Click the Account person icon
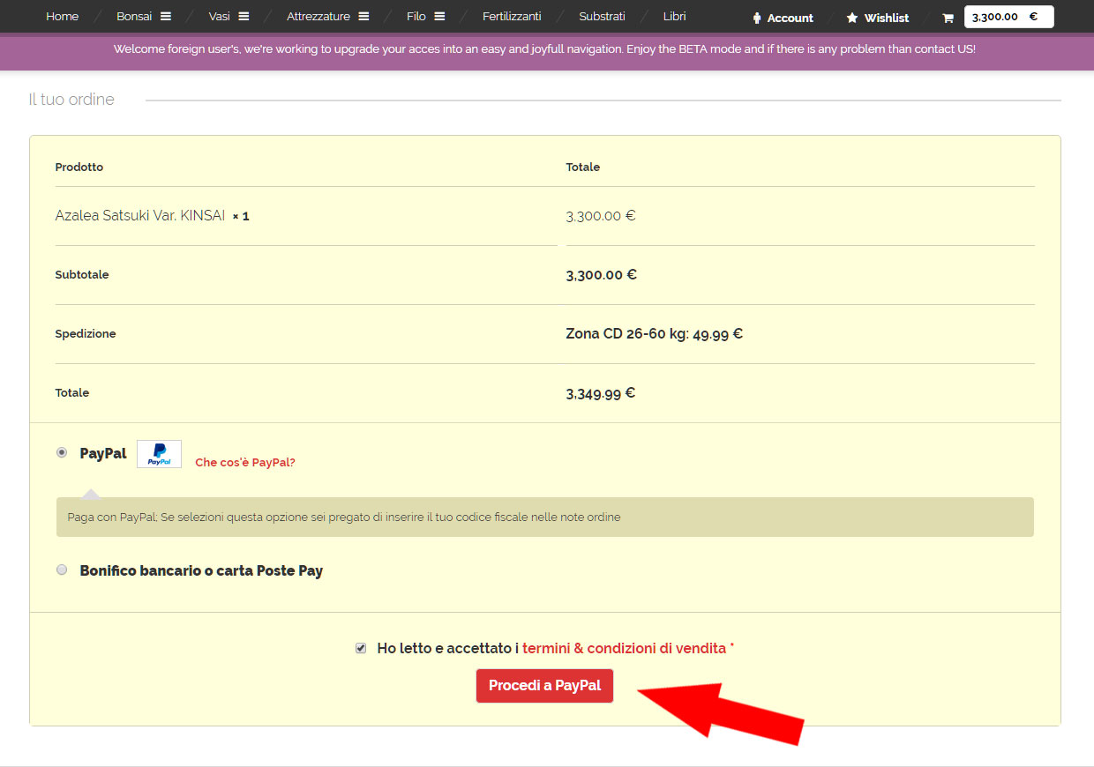The image size is (1094, 767). click(x=757, y=19)
